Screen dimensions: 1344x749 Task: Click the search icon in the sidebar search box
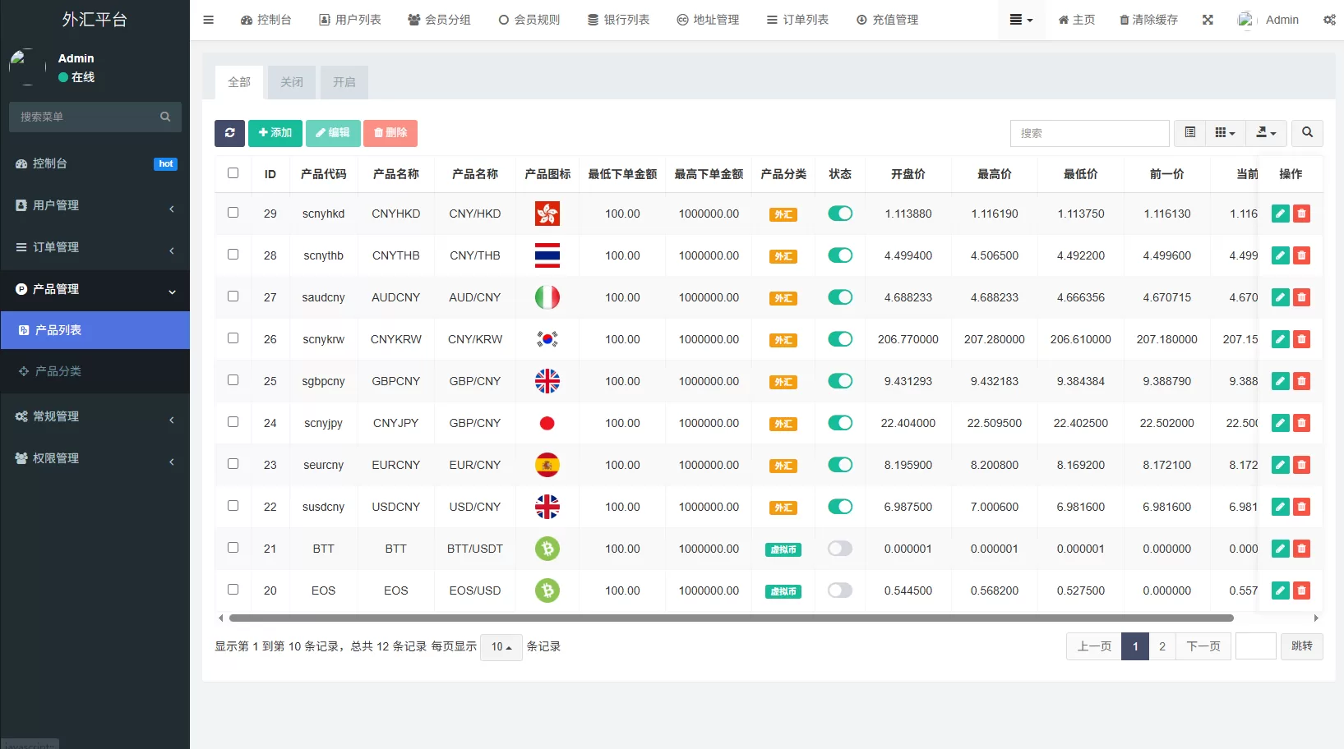point(165,117)
